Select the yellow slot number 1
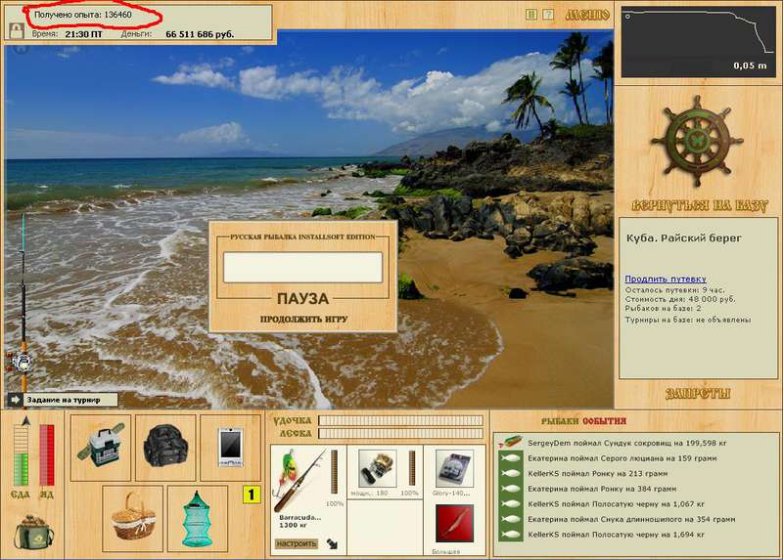Viewport: 783px width, 560px height. tap(252, 495)
